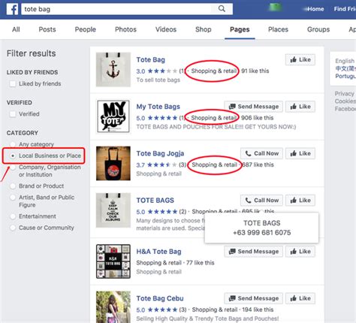Like the Tote Bag page
Image resolution: width=356 pixels, height=323 pixels.
(300, 59)
